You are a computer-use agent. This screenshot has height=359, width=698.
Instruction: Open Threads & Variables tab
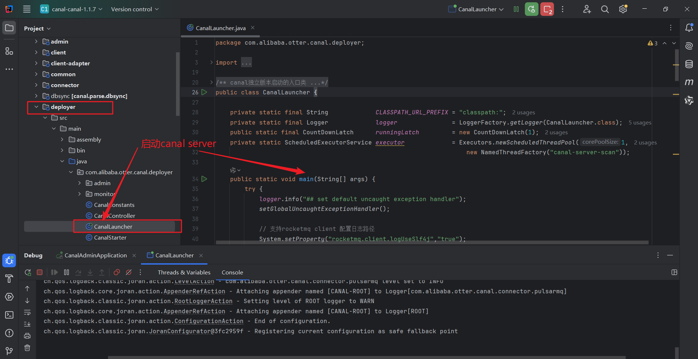pos(184,272)
